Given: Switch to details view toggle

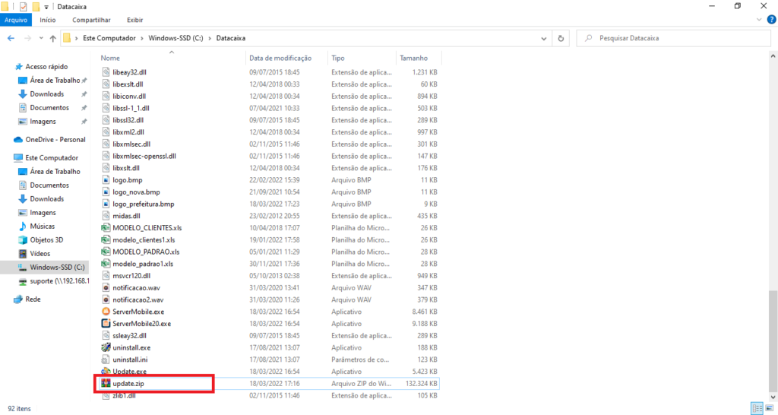Looking at the screenshot, I should (x=756, y=408).
